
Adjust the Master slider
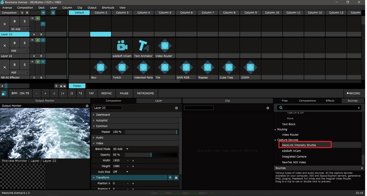[x=151, y=132]
